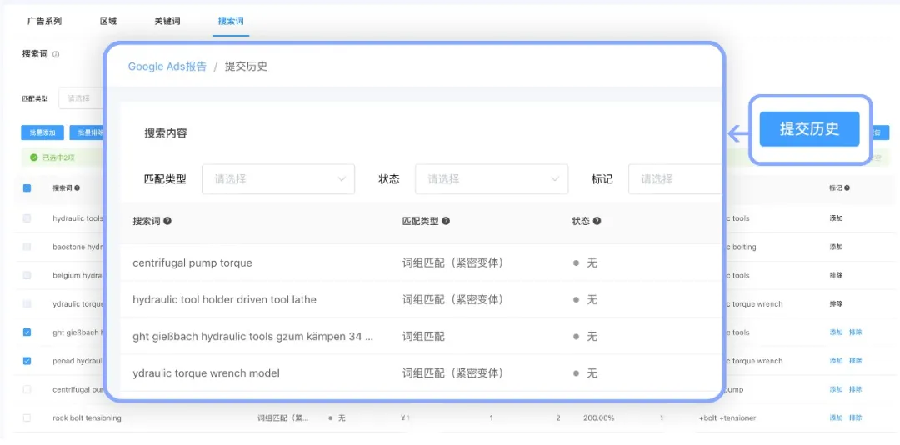Switch to the 广告系列 tab
The height and width of the screenshot is (445, 900).
pos(44,21)
